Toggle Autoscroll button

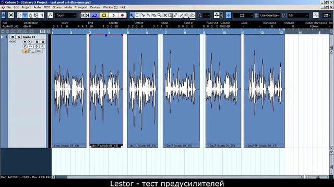(x=217, y=15)
